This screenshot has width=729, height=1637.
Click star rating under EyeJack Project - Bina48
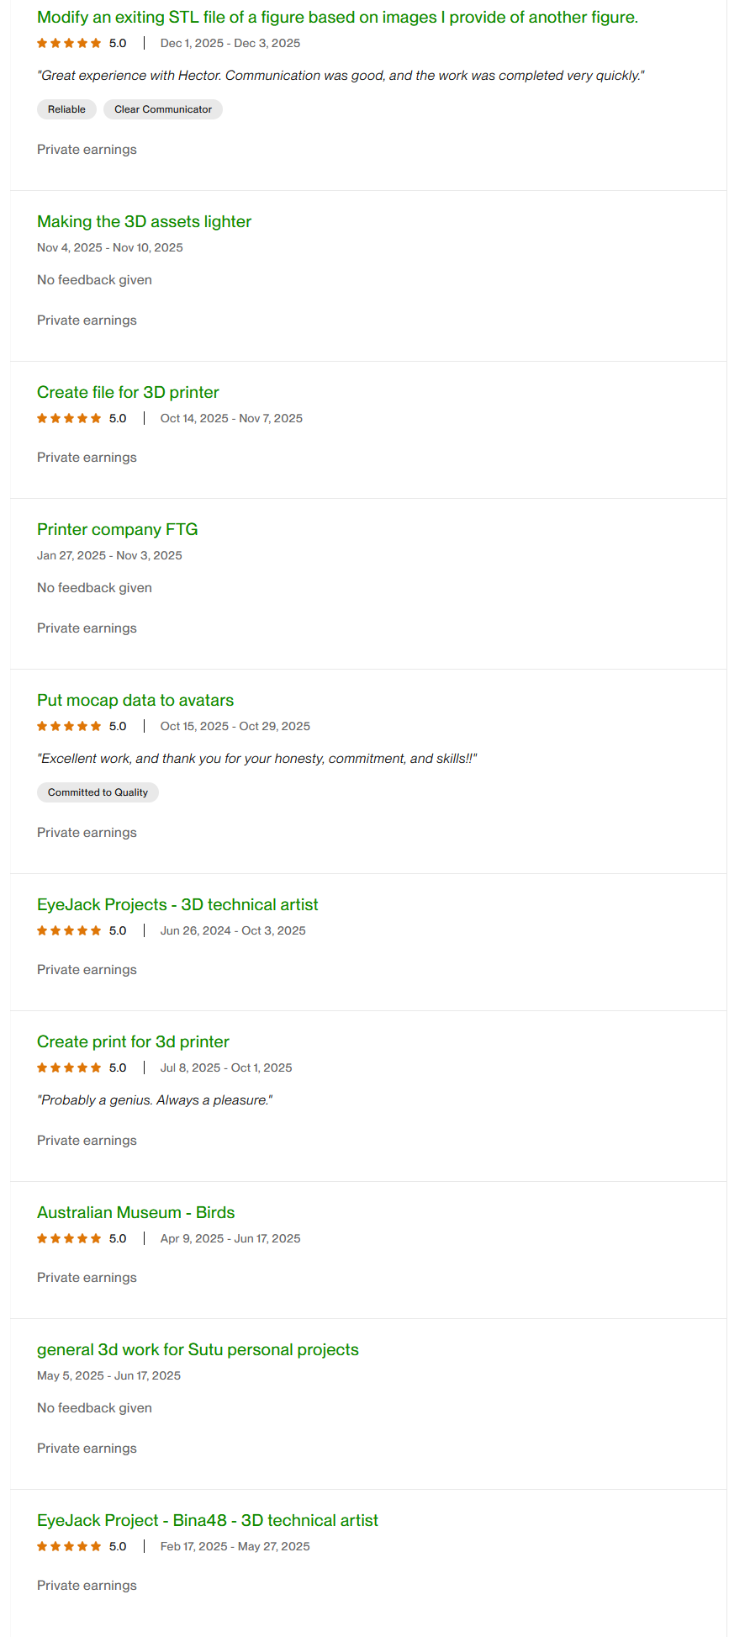point(69,1547)
